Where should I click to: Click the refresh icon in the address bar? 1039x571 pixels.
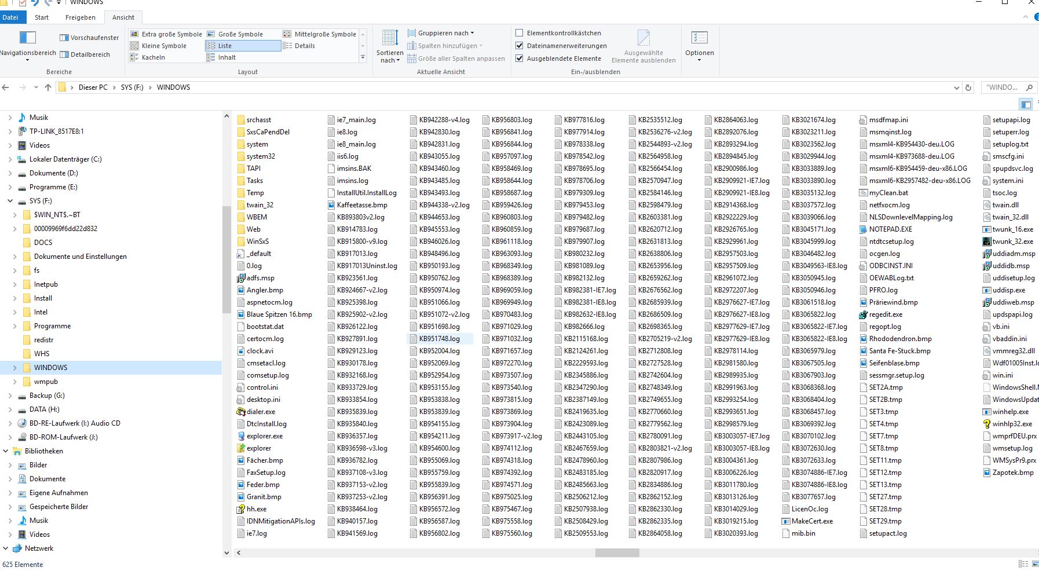(969, 87)
